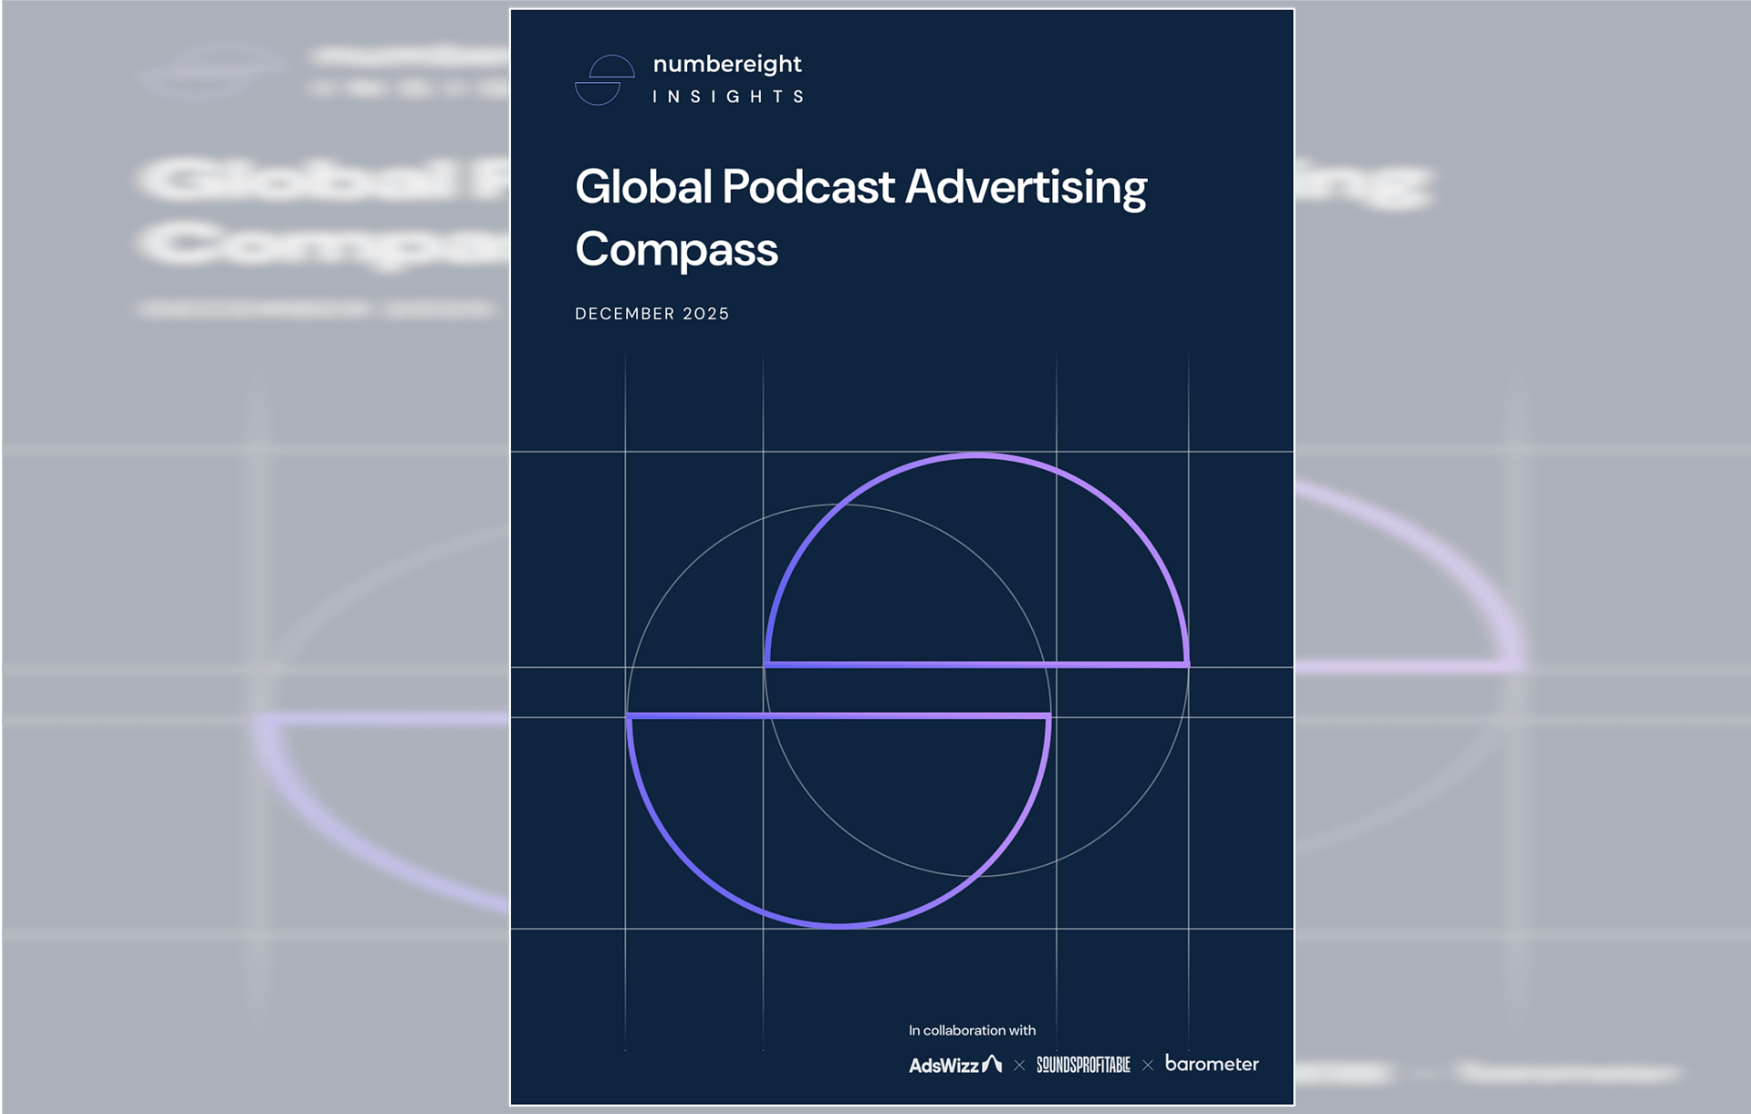The image size is (1751, 1114).
Task: Click the INSIGHTS label under numbereight
Action: 728,97
